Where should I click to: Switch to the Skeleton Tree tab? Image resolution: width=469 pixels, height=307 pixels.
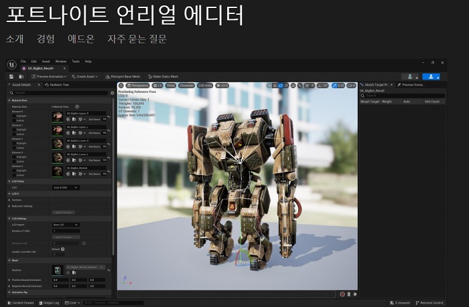[59, 85]
